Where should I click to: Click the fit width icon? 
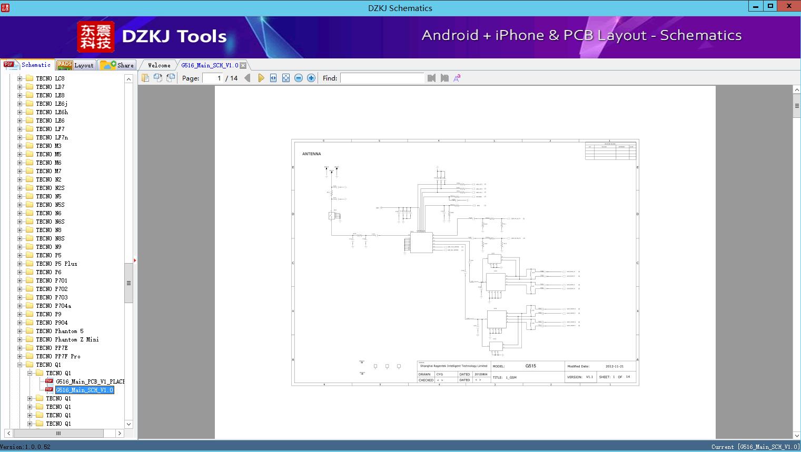point(273,78)
